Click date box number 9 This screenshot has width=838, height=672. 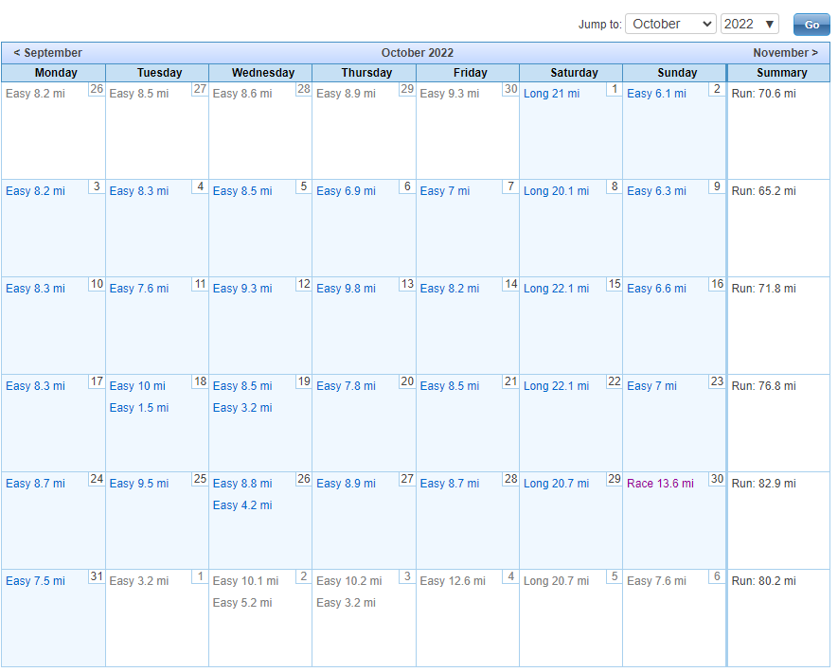(x=717, y=186)
